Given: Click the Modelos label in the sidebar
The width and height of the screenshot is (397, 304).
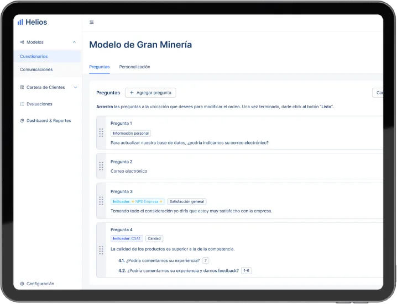Looking at the screenshot, I should [35, 42].
